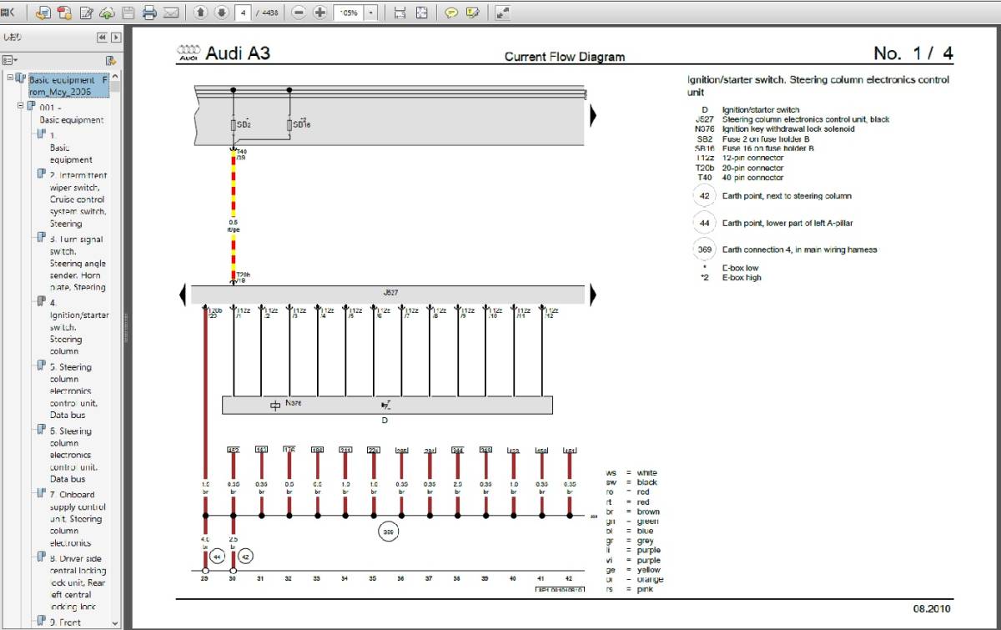
Task: Click the new bookmark icon in panel
Action: pyautogui.click(x=110, y=60)
